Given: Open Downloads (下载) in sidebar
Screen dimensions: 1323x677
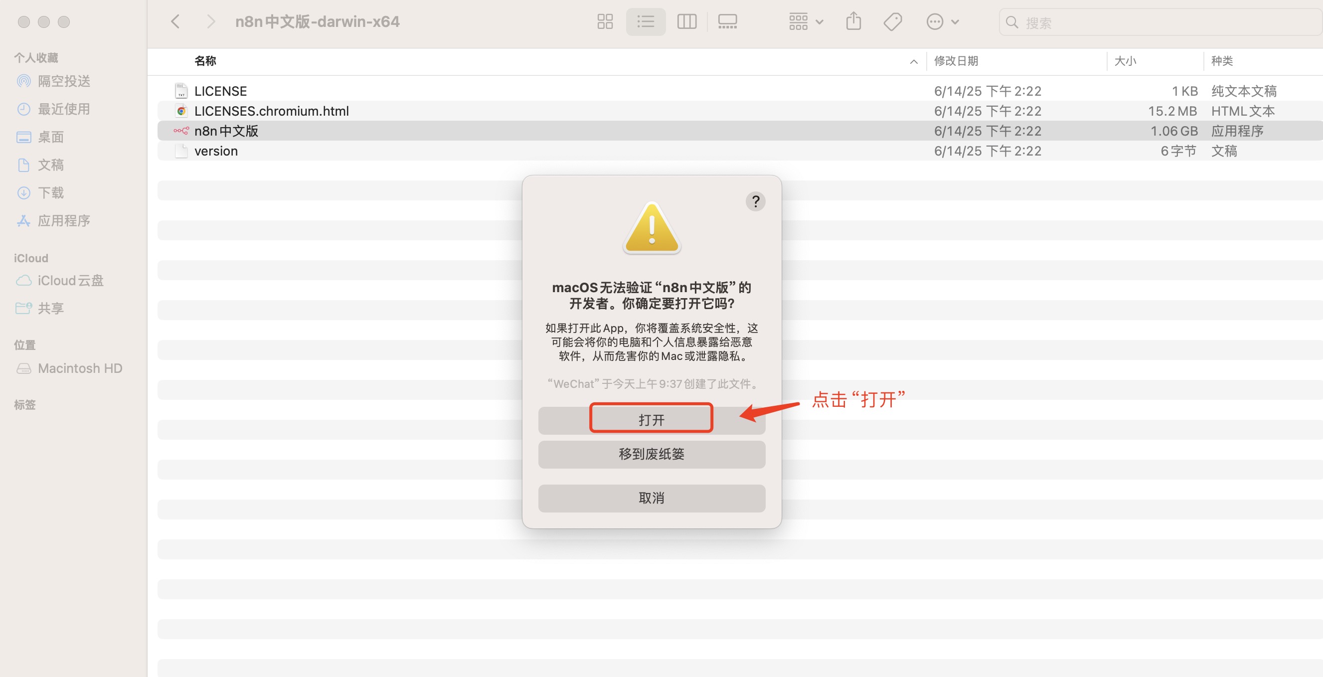Looking at the screenshot, I should (40, 192).
